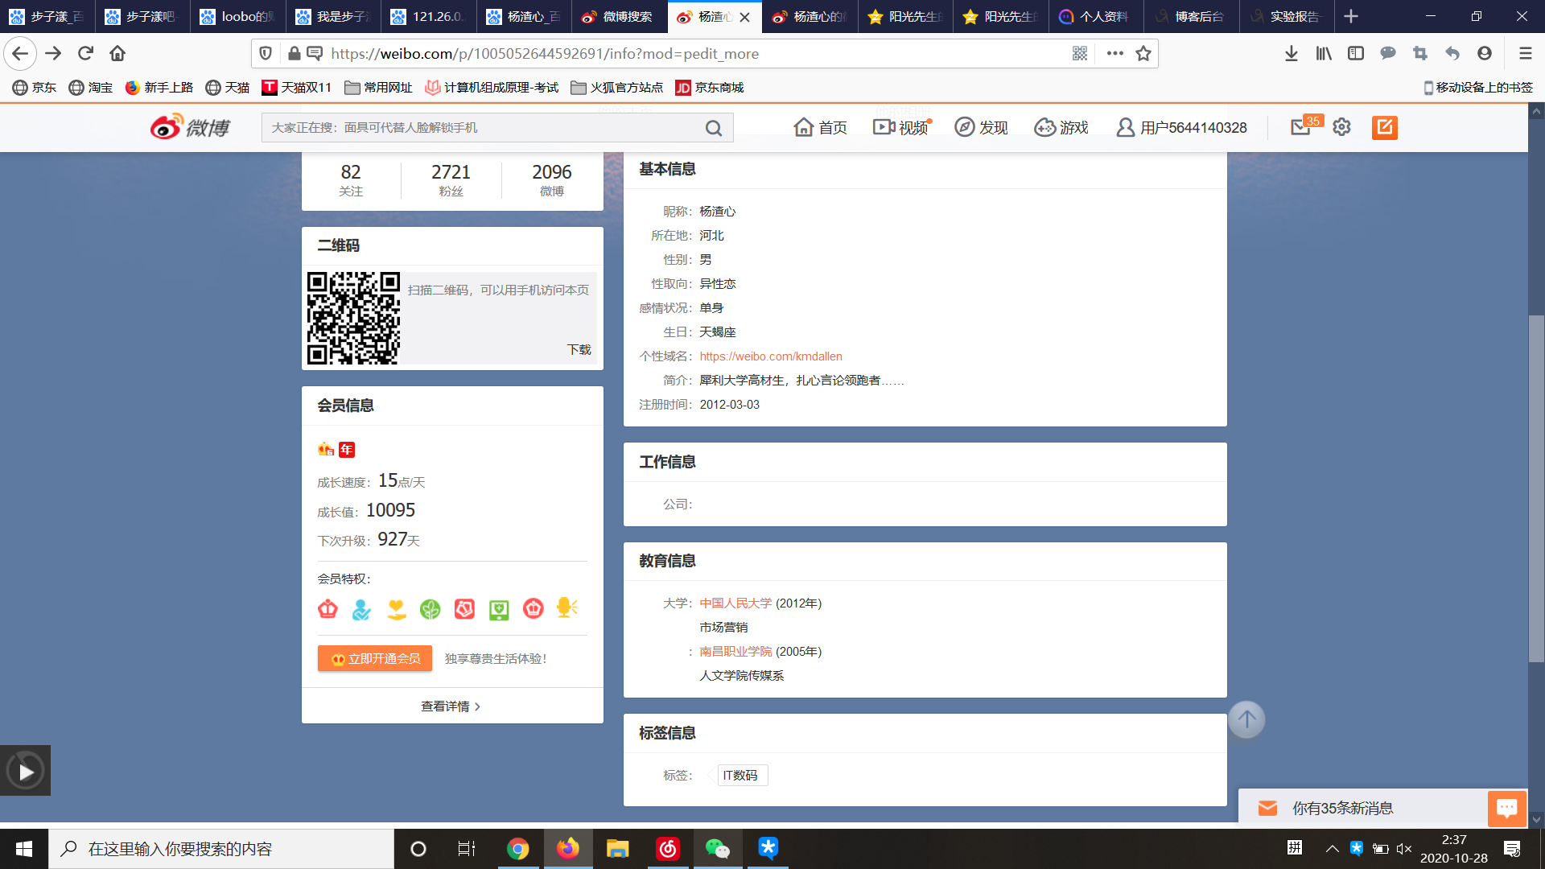Click the play button overlay at bottom left
The height and width of the screenshot is (869, 1545).
coord(26,772)
